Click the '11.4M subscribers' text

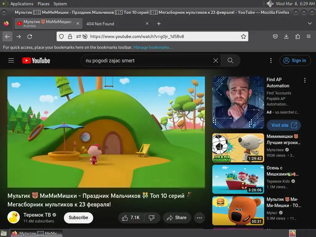[39, 221]
